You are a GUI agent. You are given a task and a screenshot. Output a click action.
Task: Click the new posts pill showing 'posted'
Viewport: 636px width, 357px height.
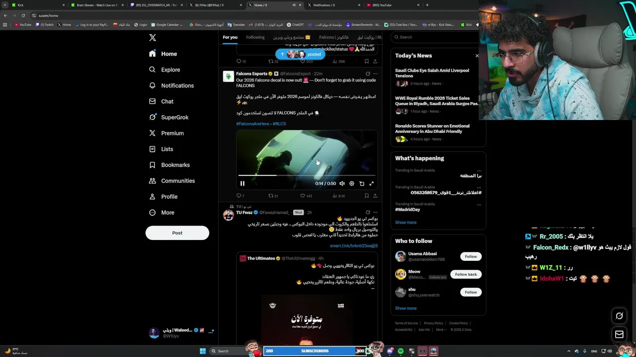pyautogui.click(x=300, y=55)
